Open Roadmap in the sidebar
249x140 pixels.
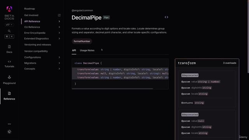point(30,9)
